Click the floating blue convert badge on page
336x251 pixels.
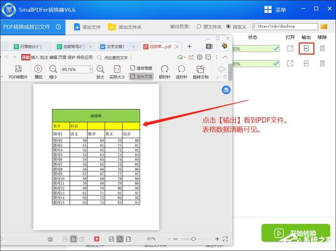[x=226, y=90]
